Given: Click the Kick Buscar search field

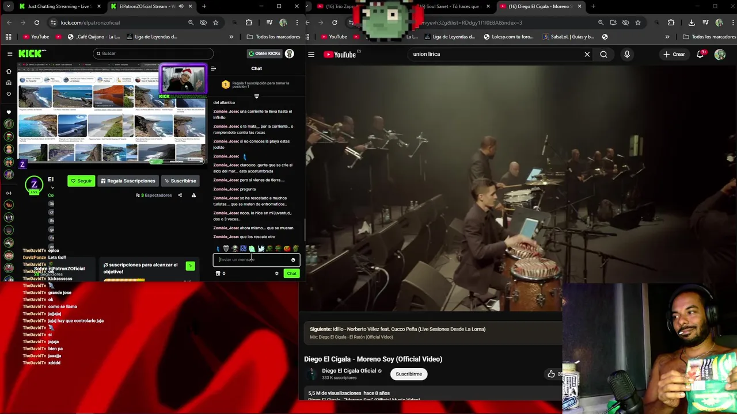Looking at the screenshot, I should click(x=153, y=53).
